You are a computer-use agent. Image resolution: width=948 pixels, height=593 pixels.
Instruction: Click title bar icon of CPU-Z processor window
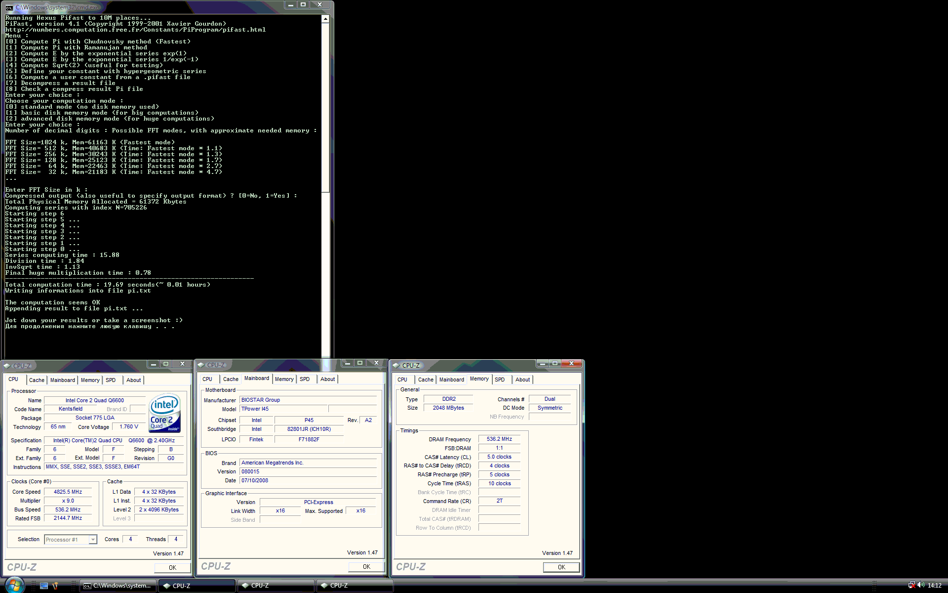click(7, 366)
